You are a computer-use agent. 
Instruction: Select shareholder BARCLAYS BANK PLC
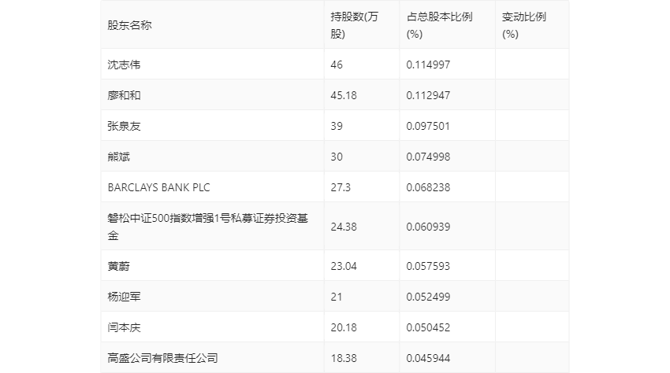point(158,187)
